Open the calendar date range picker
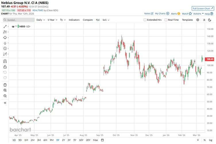 (x=102, y=140)
